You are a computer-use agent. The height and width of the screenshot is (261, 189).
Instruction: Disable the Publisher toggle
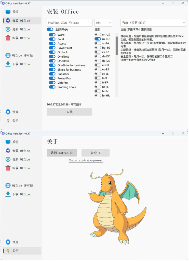click(52, 74)
